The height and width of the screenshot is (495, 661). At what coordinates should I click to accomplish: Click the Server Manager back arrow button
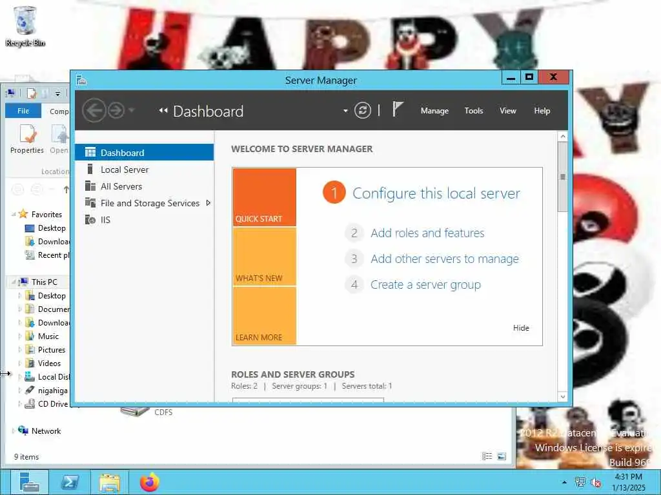click(x=94, y=111)
